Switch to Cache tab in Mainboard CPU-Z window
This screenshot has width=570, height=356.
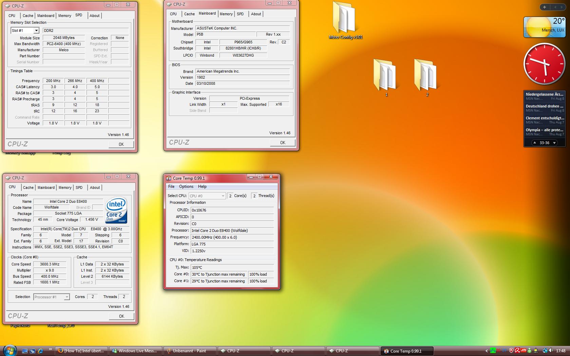[189, 14]
